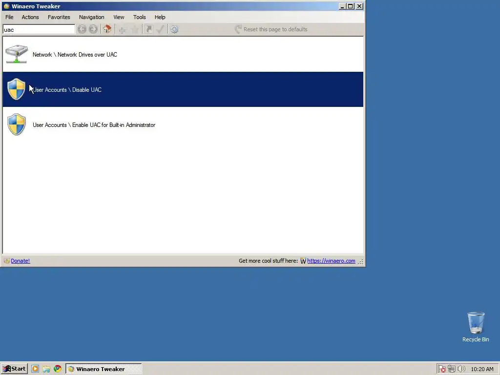Viewport: 500px width, 375px height.
Task: Maximize the Winaero Tweaker window
Action: pos(351,6)
